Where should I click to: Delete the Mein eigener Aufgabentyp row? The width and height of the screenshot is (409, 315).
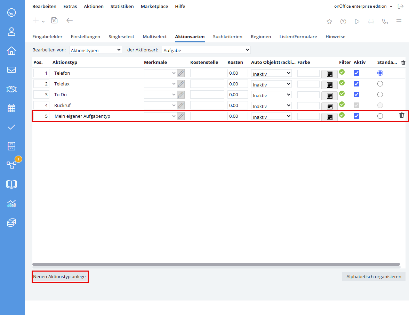402,115
